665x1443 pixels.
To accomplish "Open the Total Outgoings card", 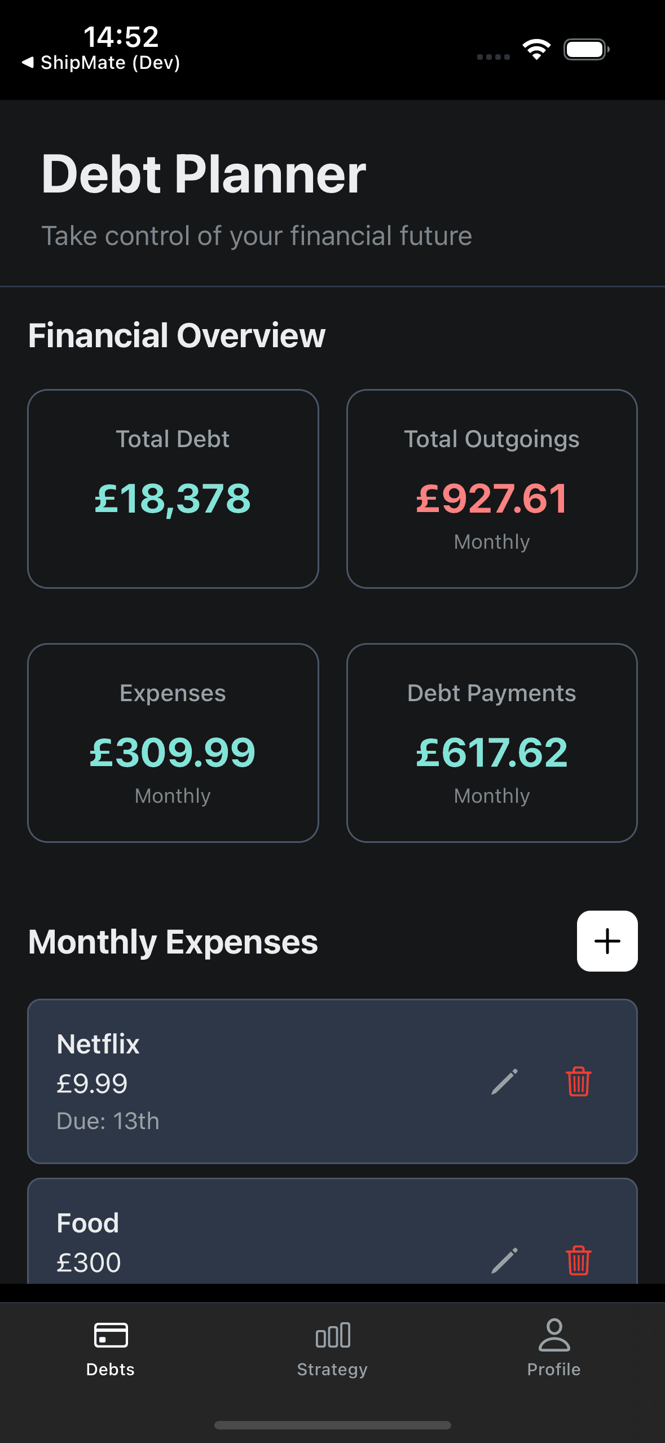I will pyautogui.click(x=492, y=488).
